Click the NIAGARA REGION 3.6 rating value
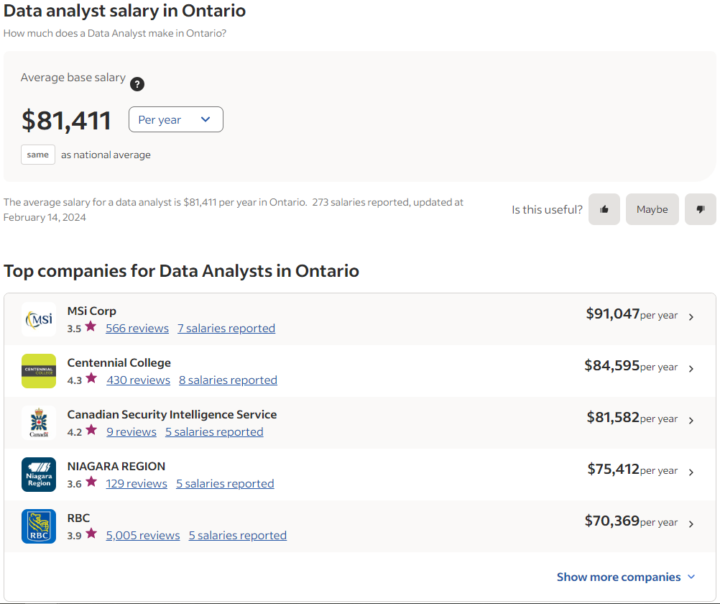 (75, 484)
